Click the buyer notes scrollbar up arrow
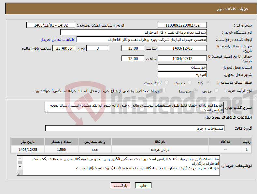The width and height of the screenshot is (257, 194). 20,159
